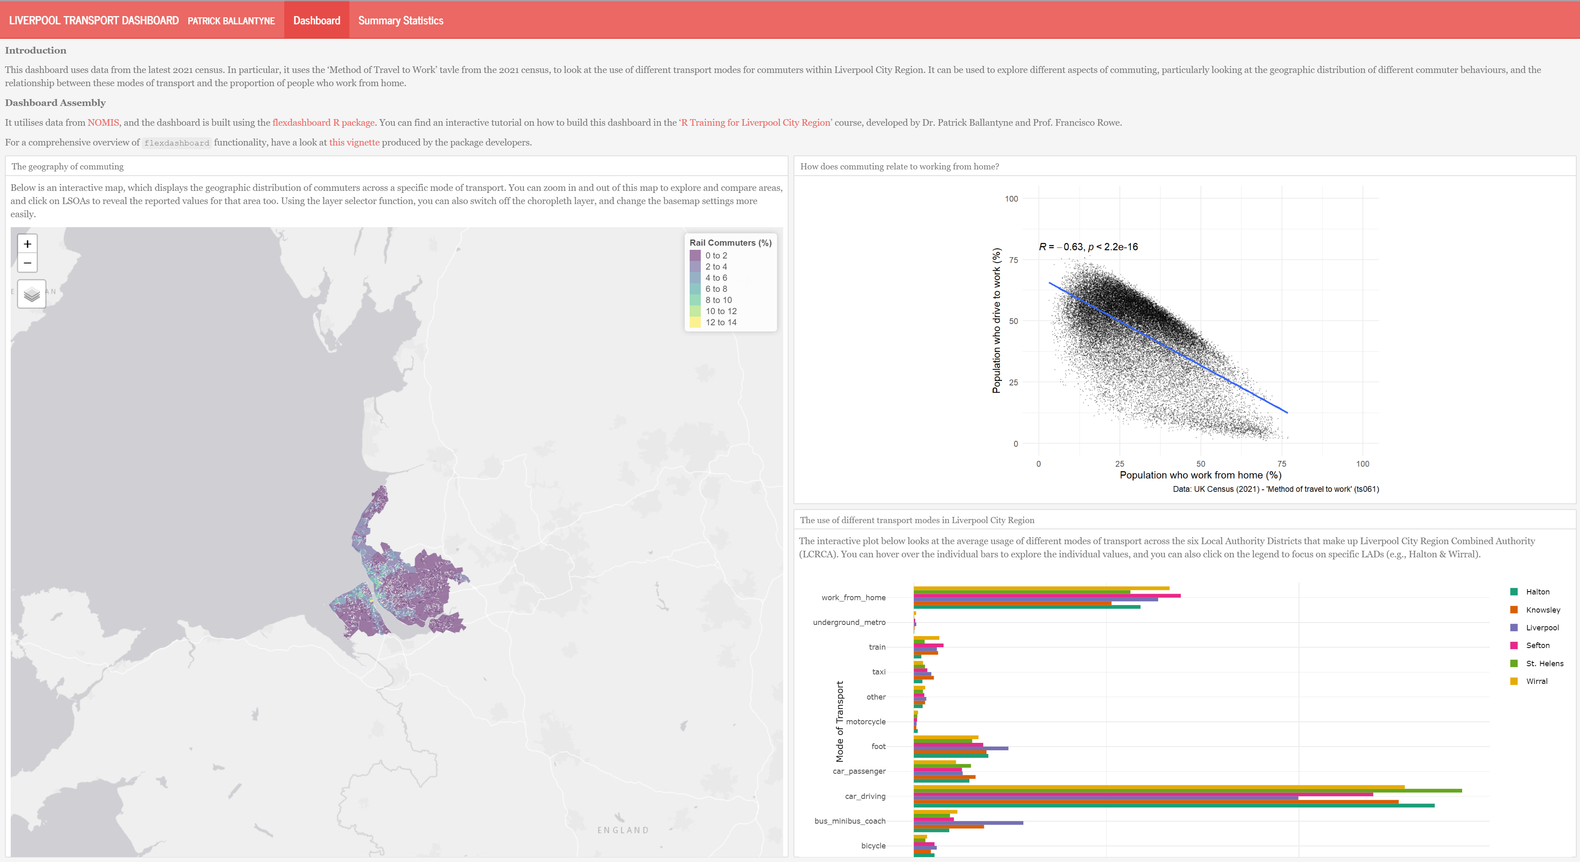Switch to Summary Statistics tab
The width and height of the screenshot is (1580, 862).
coord(400,20)
